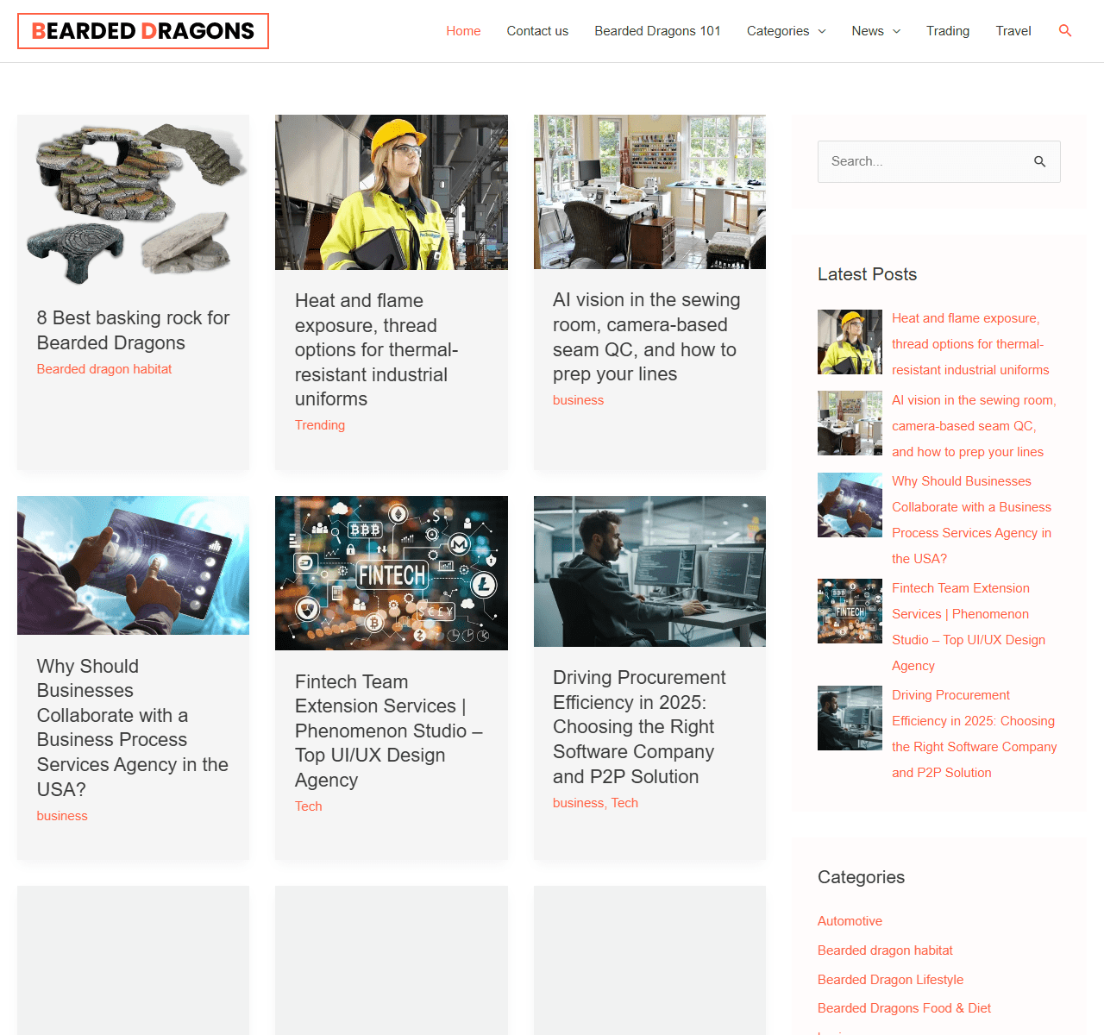Expand the Categories dropdown menu

coord(786,31)
